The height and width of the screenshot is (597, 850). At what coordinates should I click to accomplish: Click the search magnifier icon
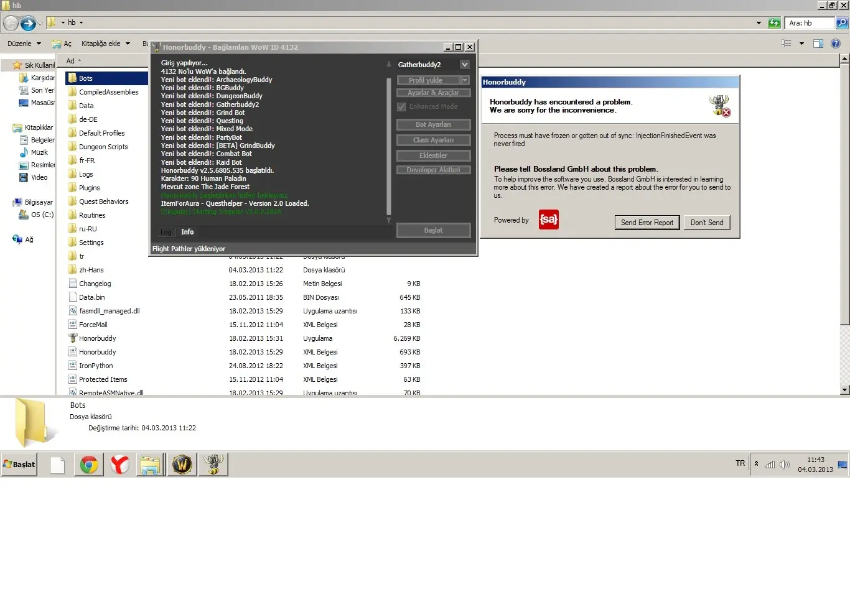tap(841, 23)
